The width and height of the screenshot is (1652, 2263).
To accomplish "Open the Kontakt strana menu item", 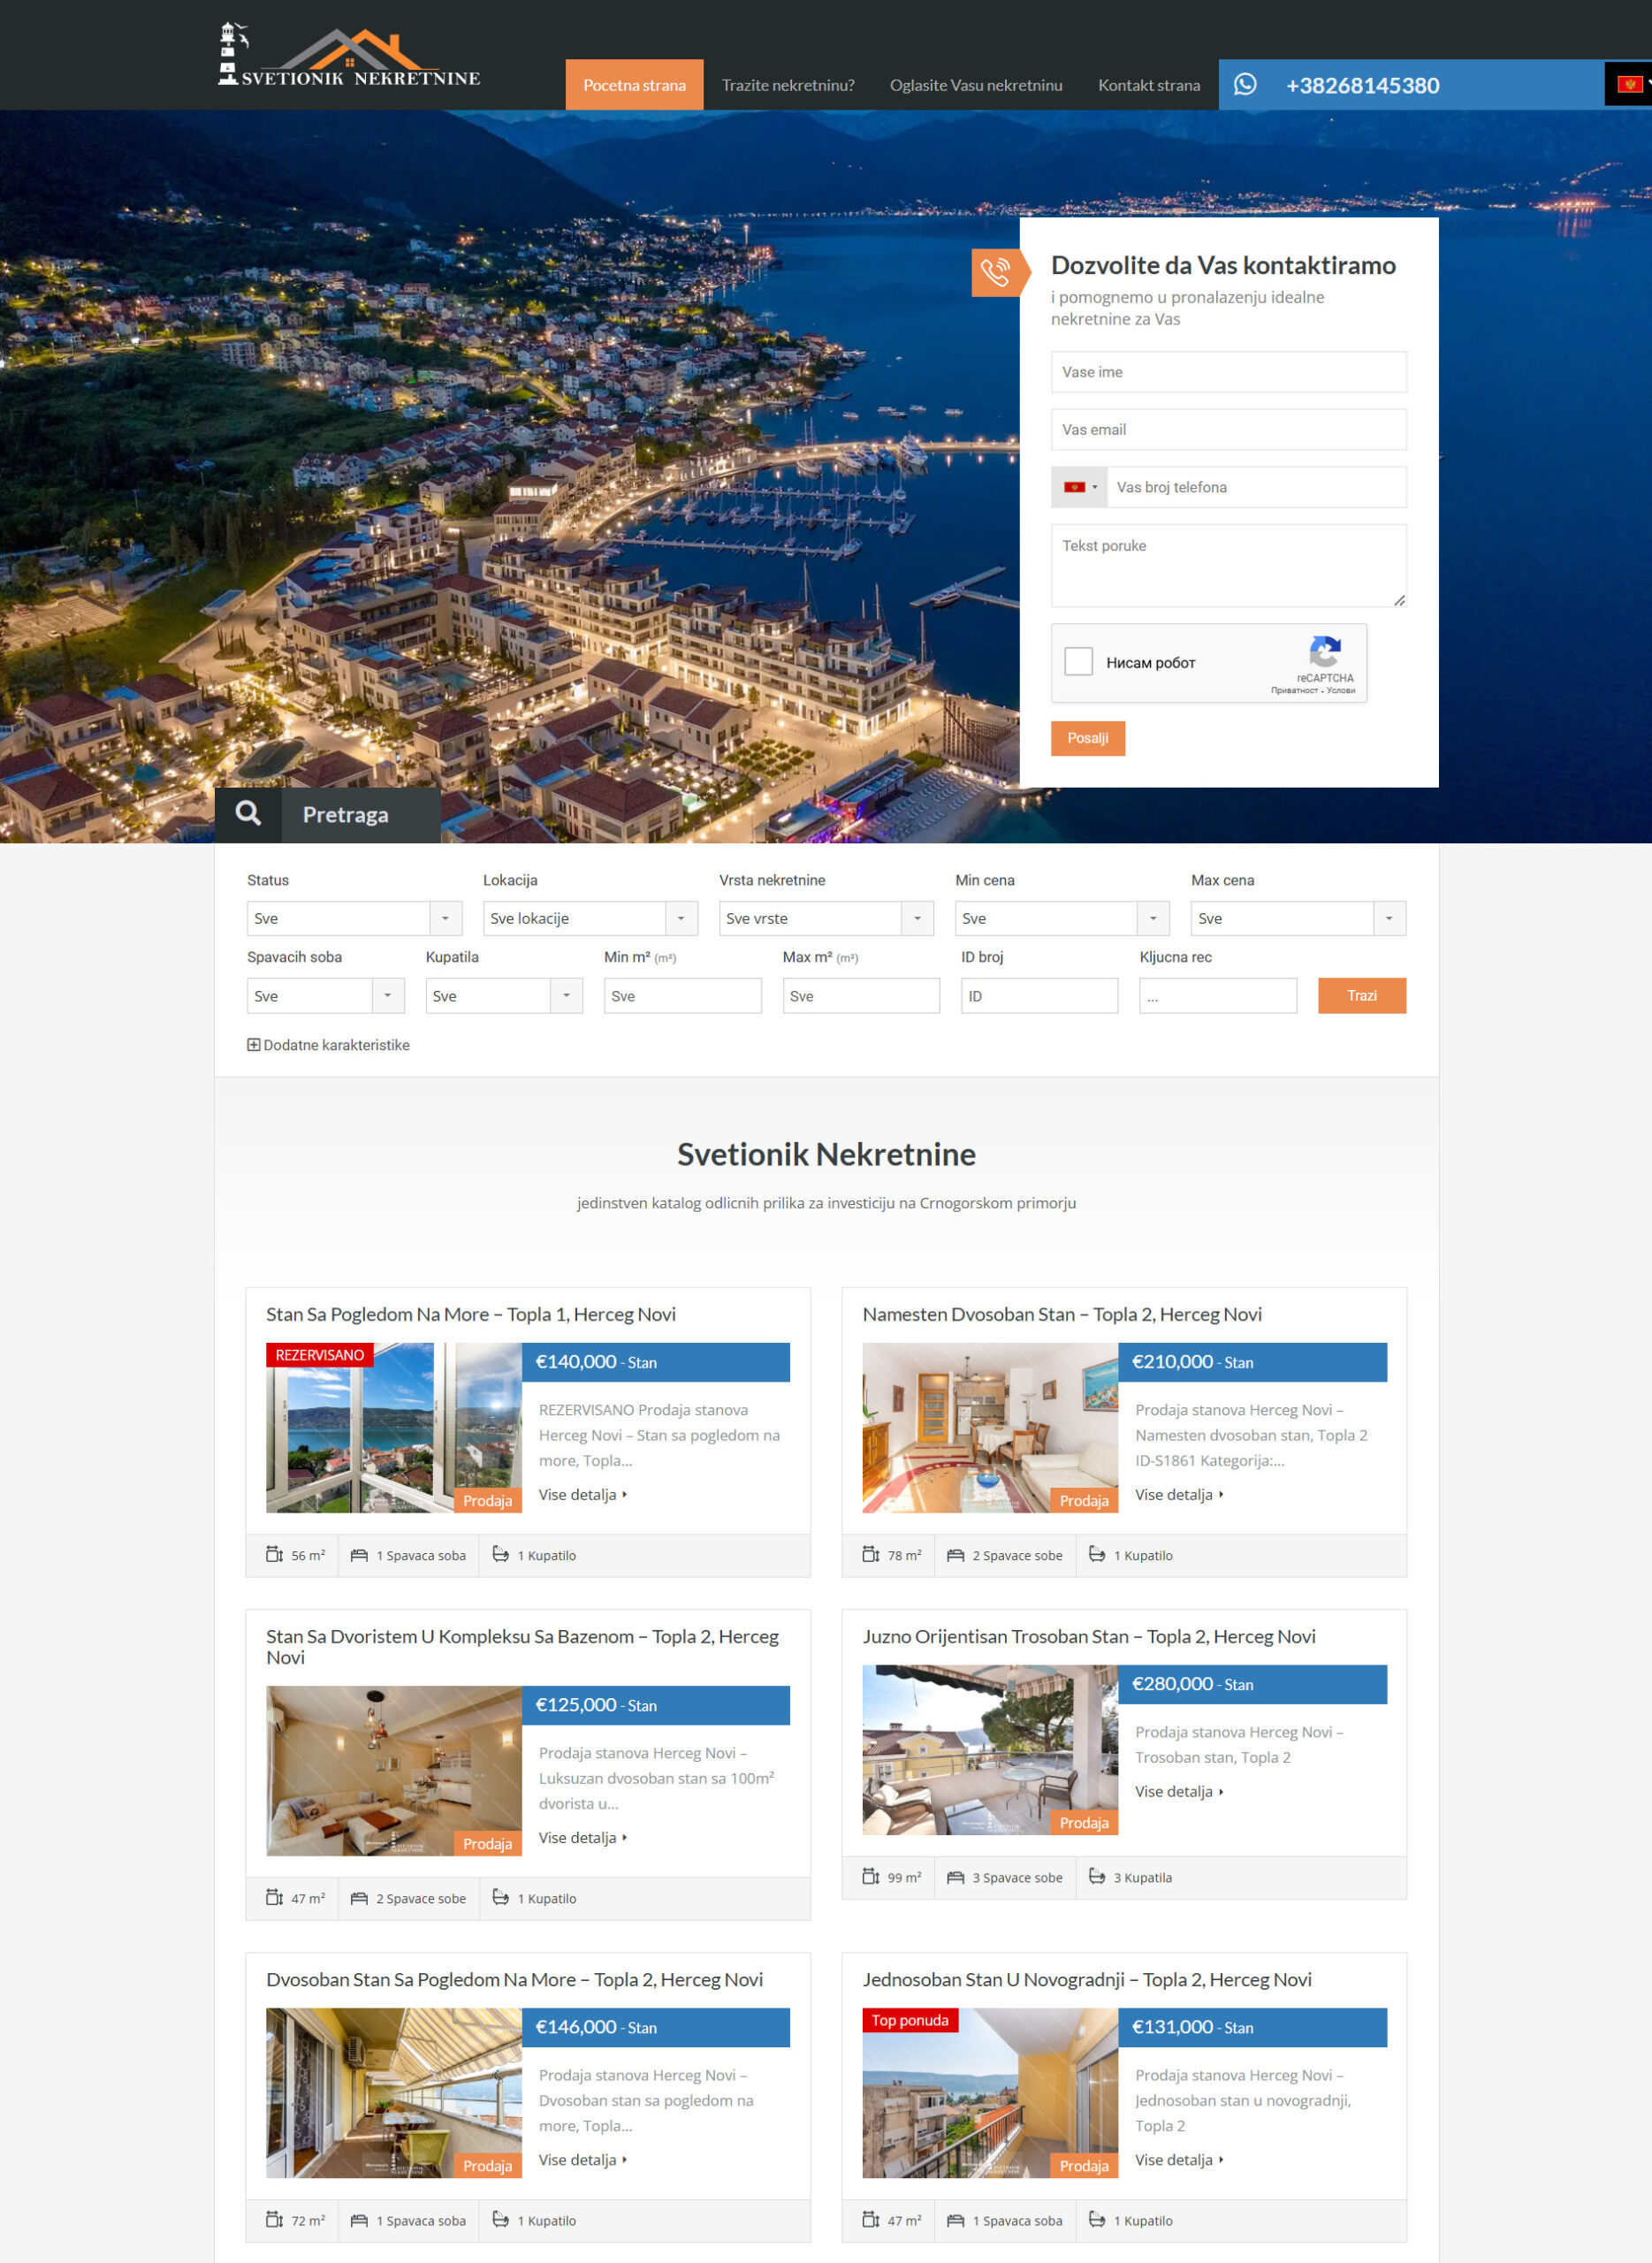I will 1149,85.
